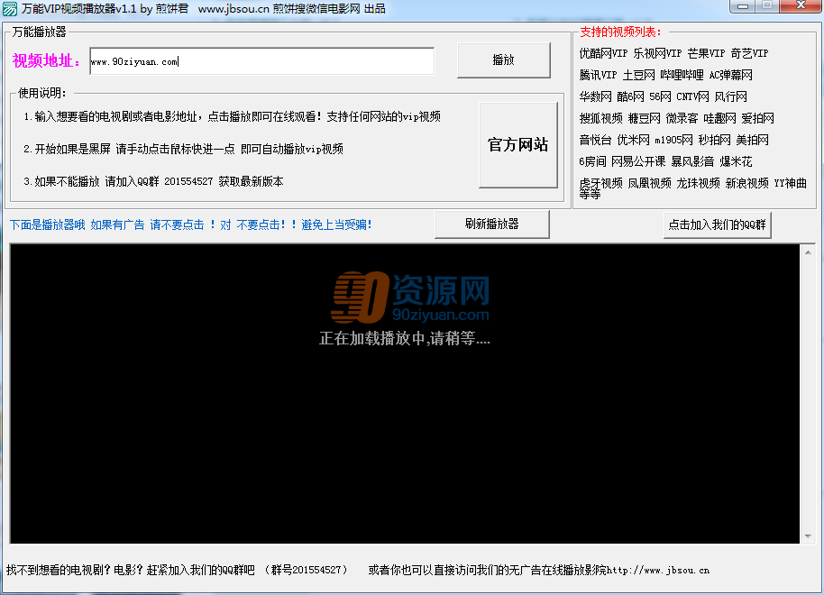Click 新浪视频 in supported list

pos(746,183)
